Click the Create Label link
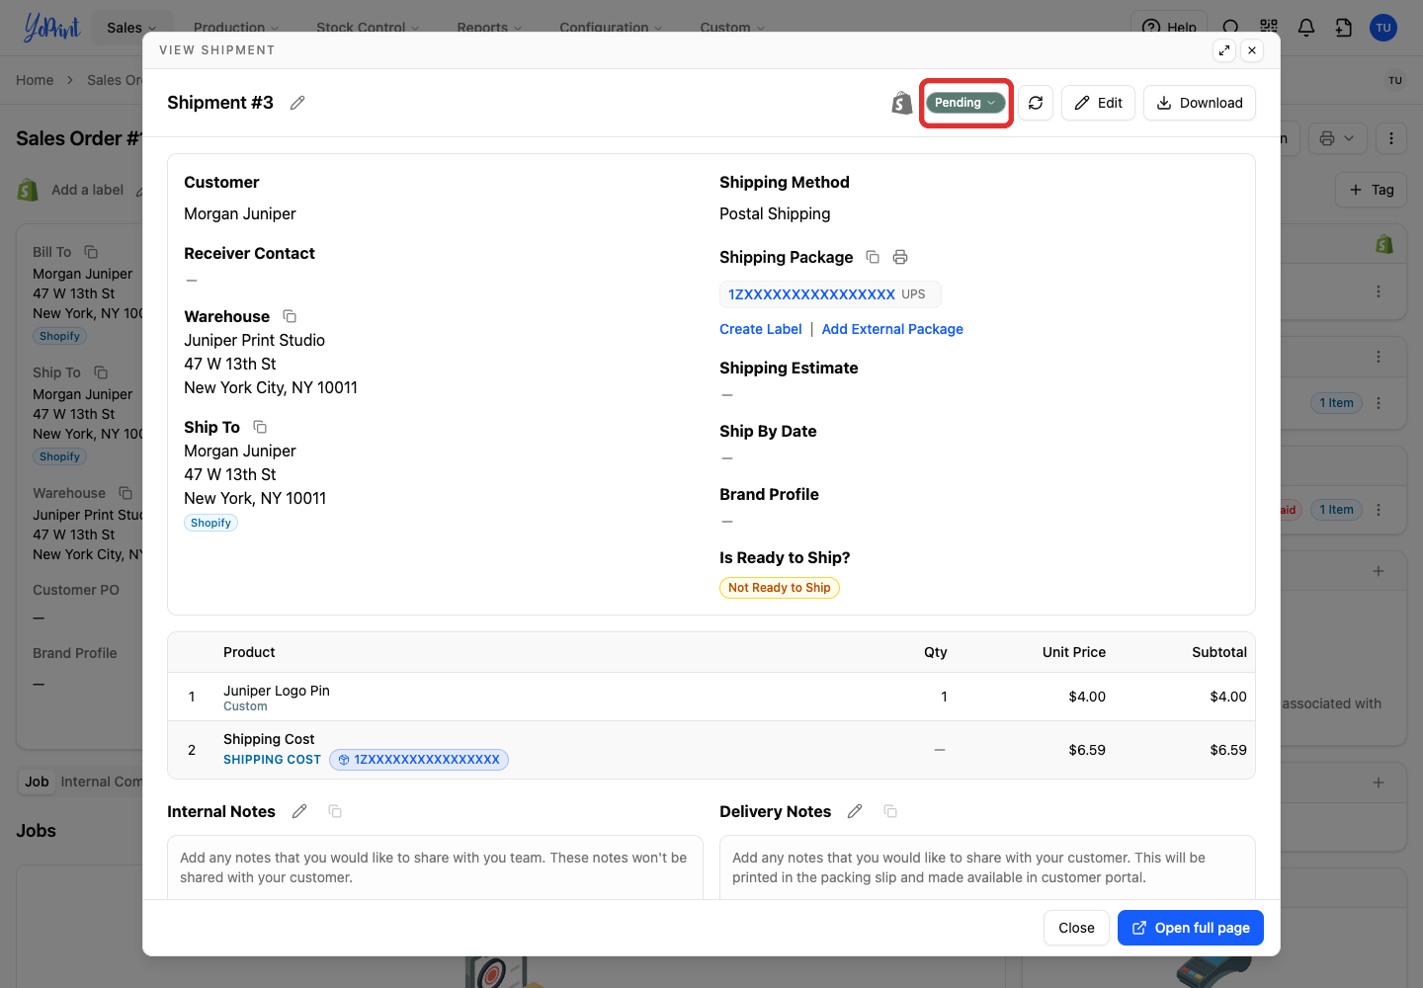Screen dimensions: 1423x988 pyautogui.click(x=761, y=329)
